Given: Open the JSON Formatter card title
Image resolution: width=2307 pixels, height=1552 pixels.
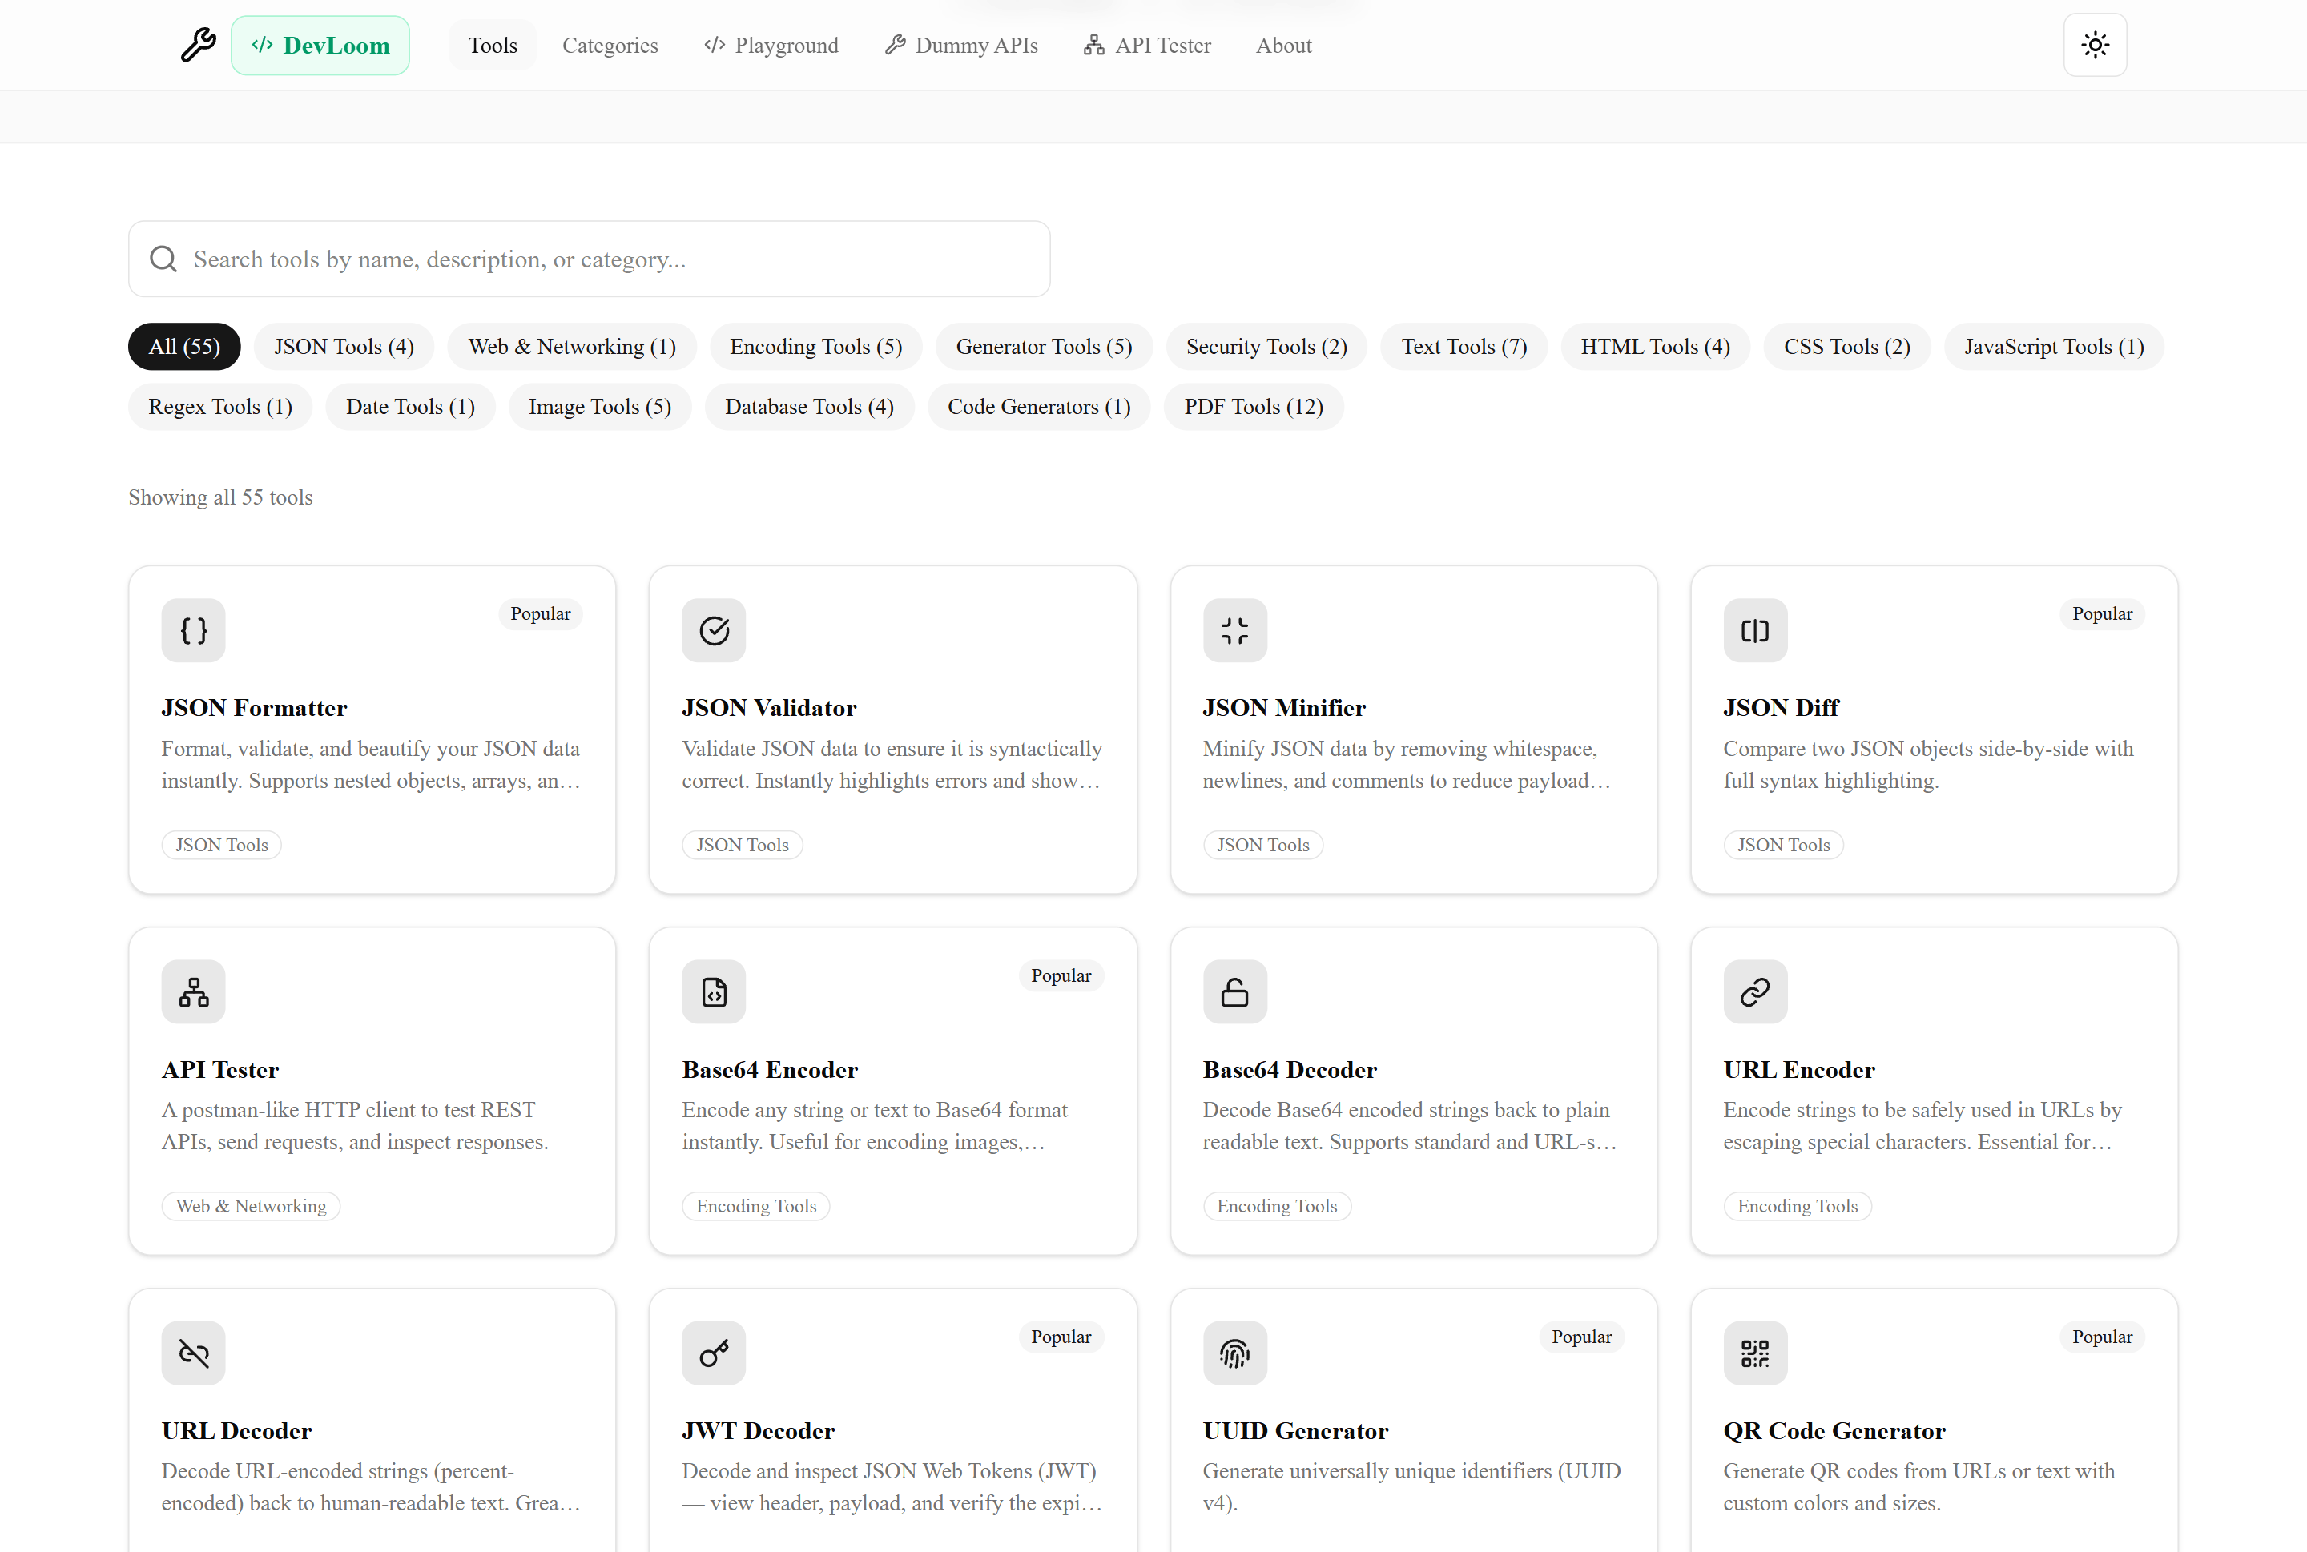Looking at the screenshot, I should [255, 708].
